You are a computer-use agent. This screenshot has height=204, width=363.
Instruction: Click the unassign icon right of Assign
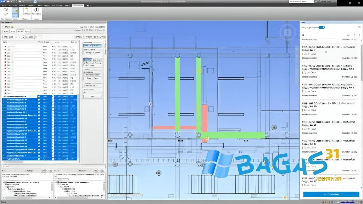click(x=37, y=37)
